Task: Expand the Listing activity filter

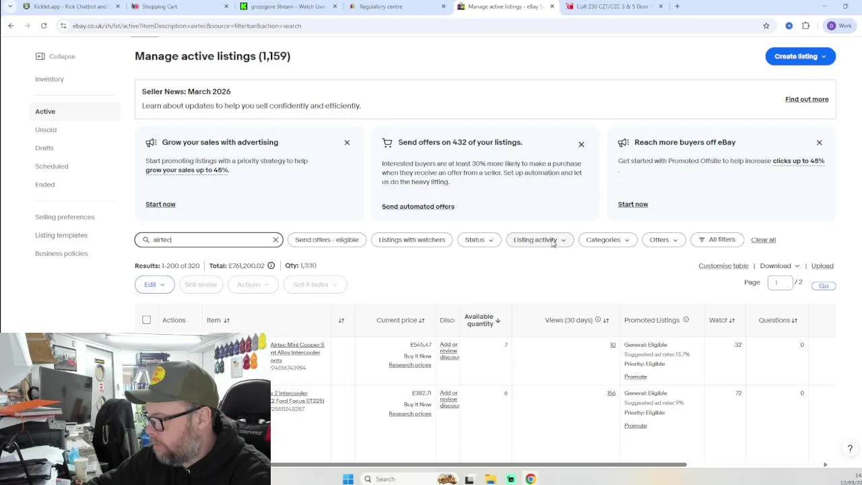Action: coord(539,240)
